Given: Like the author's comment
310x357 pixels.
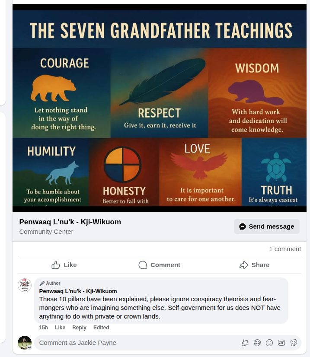Looking at the screenshot, I should pyautogui.click(x=60, y=328).
